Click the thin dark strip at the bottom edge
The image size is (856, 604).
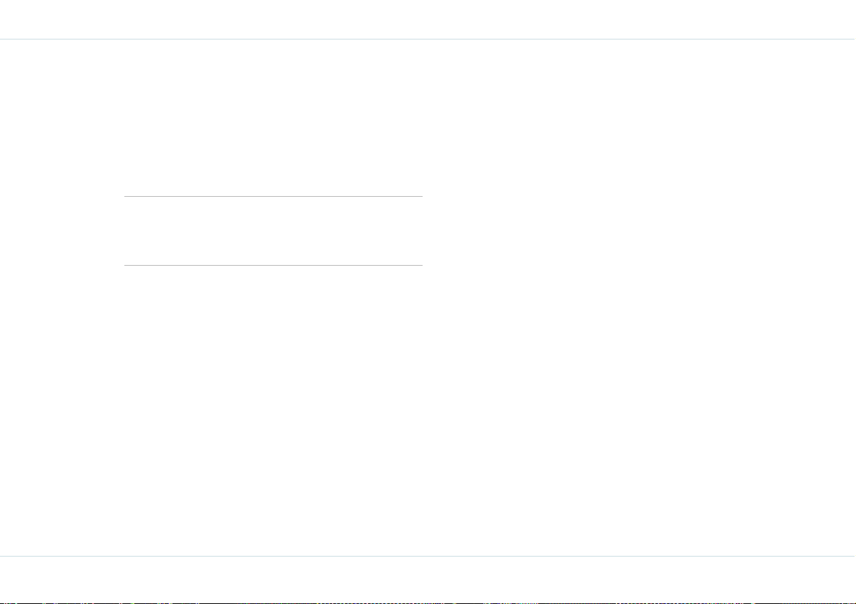(428, 603)
